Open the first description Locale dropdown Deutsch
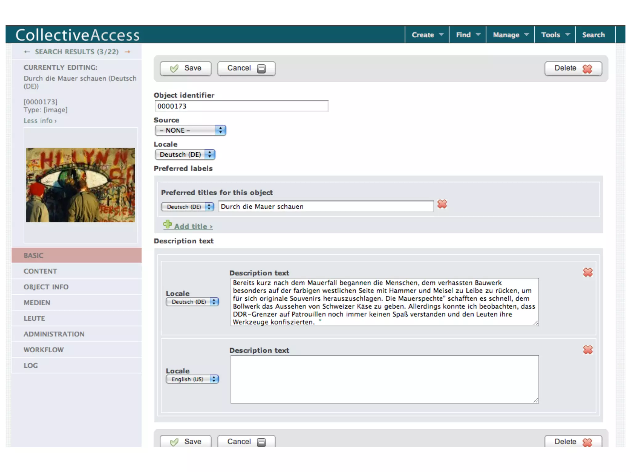 (x=192, y=302)
